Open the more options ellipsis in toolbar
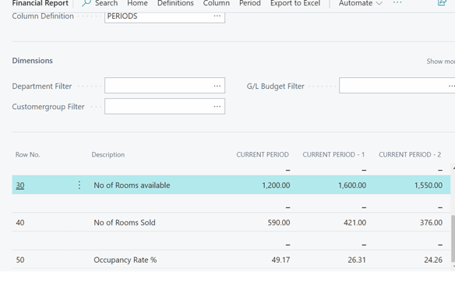Screen dimensions: 455x283 tap(397, 2)
